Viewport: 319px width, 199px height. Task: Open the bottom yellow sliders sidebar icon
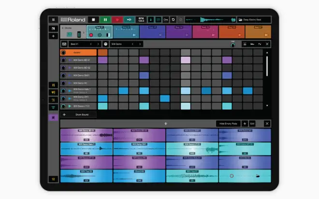click(x=53, y=179)
